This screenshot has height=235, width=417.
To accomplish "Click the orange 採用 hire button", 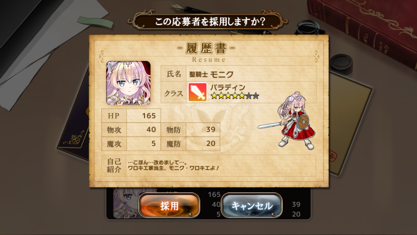I will (169, 206).
